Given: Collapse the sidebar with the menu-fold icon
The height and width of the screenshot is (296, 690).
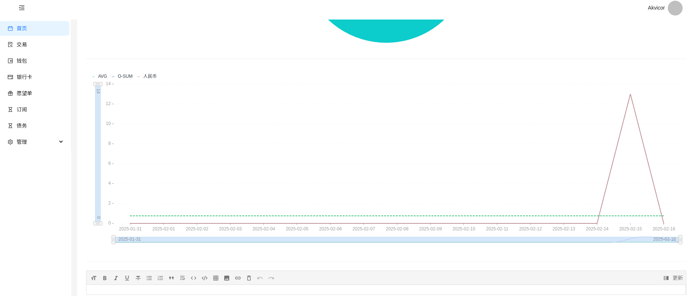Looking at the screenshot, I should pyautogui.click(x=22, y=8).
